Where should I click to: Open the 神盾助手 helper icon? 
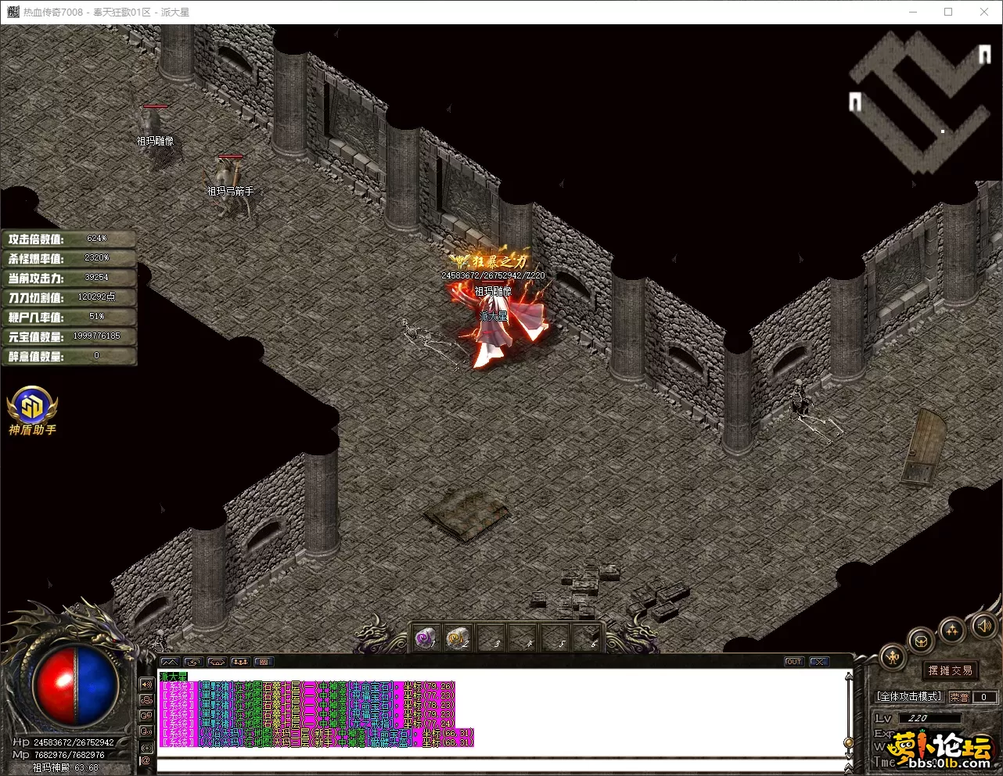click(32, 408)
